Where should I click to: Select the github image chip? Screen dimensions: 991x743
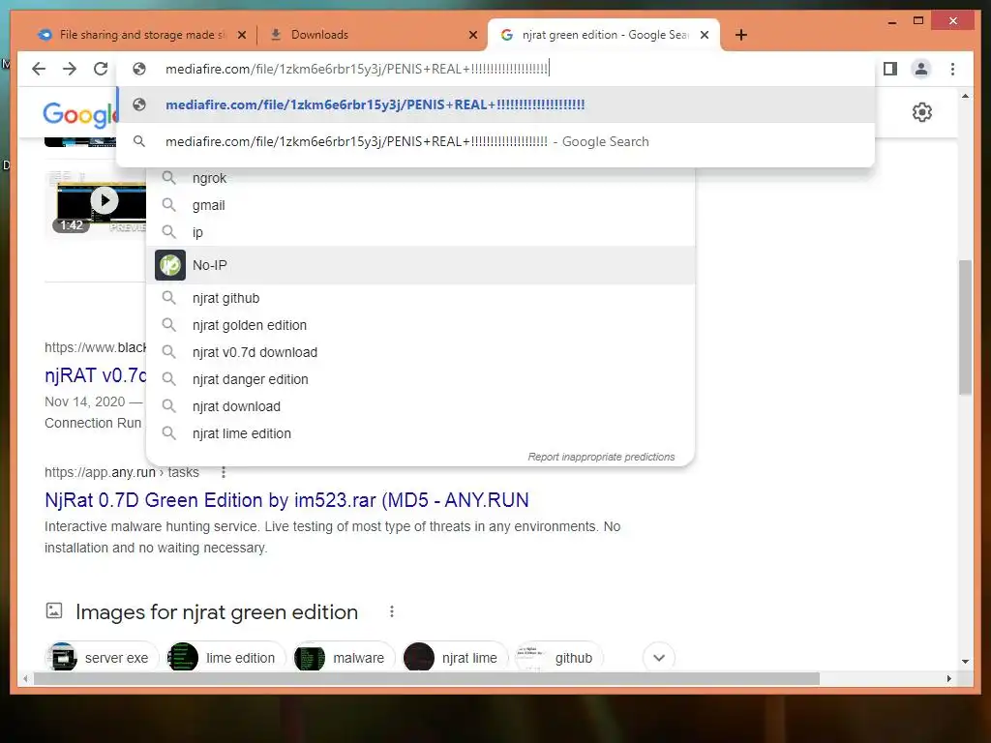click(558, 658)
